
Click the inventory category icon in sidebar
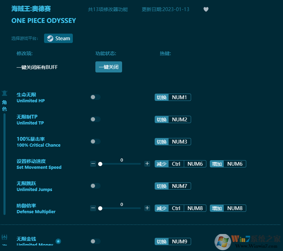tap(4, 237)
